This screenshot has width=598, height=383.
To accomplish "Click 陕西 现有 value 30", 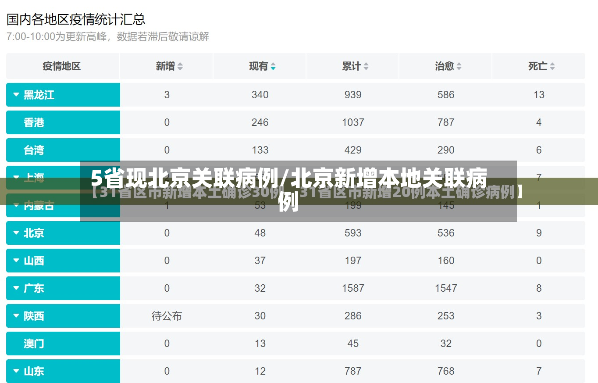I will (x=260, y=316).
